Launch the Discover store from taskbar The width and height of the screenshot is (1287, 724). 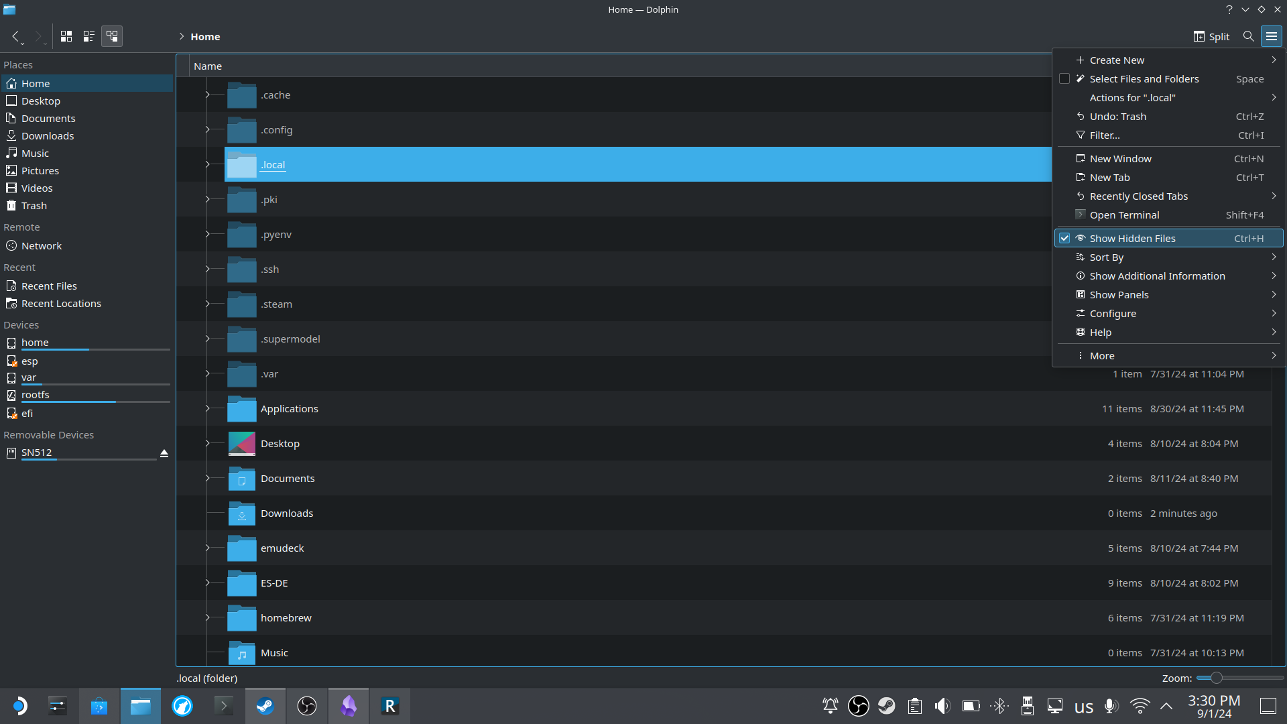(x=99, y=706)
